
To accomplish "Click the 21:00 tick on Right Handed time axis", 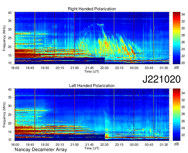I will tap(75, 68).
